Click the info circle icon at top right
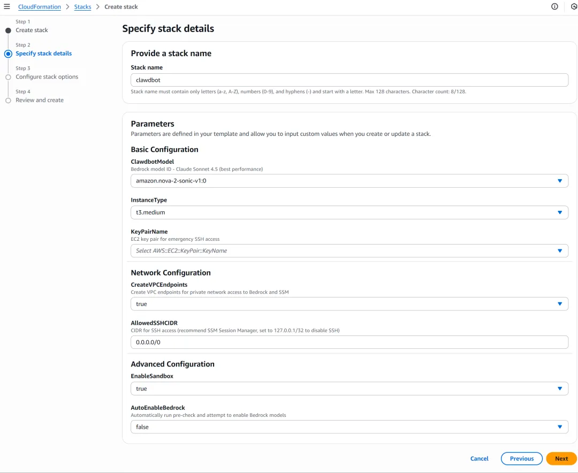Screen dimensions: 578x473 tap(554, 6)
